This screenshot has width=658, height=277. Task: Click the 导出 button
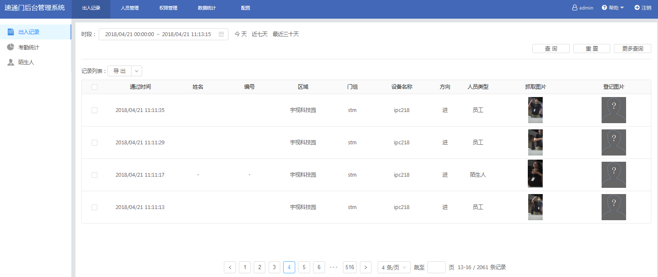119,71
